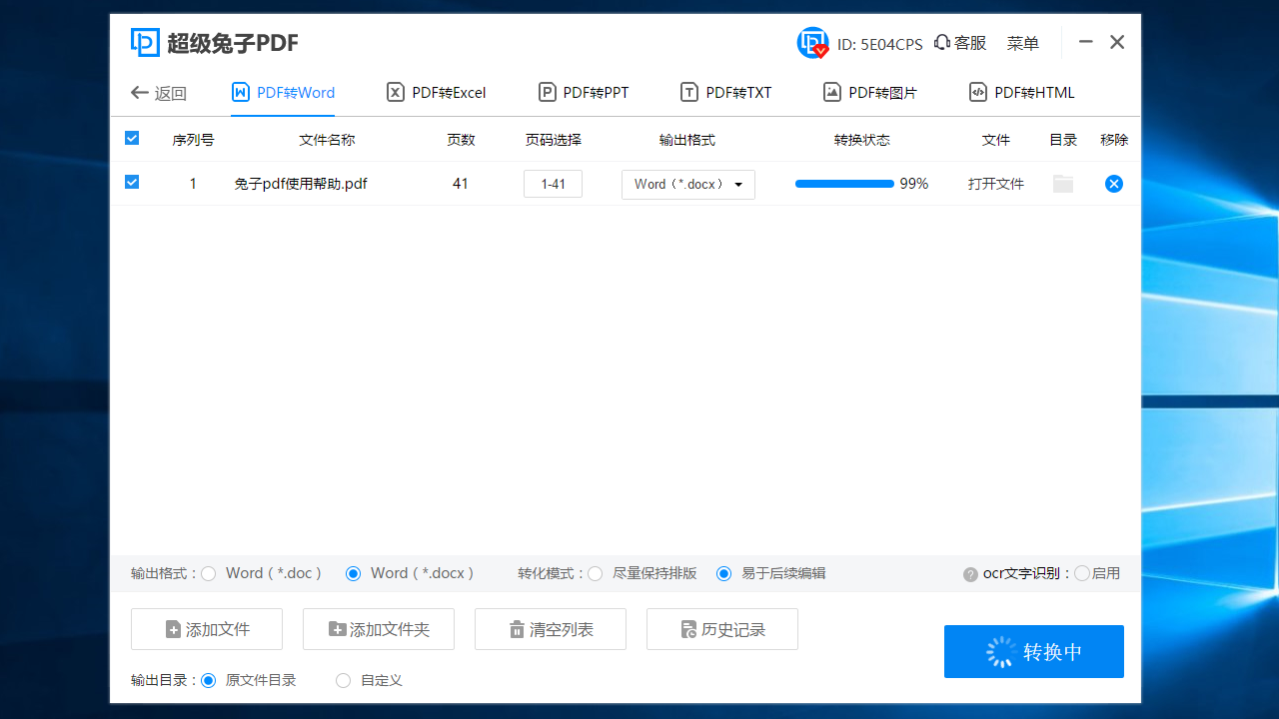Screen dimensions: 1279x719
Task: Uncheck the row 1 file checkbox
Action: click(132, 183)
